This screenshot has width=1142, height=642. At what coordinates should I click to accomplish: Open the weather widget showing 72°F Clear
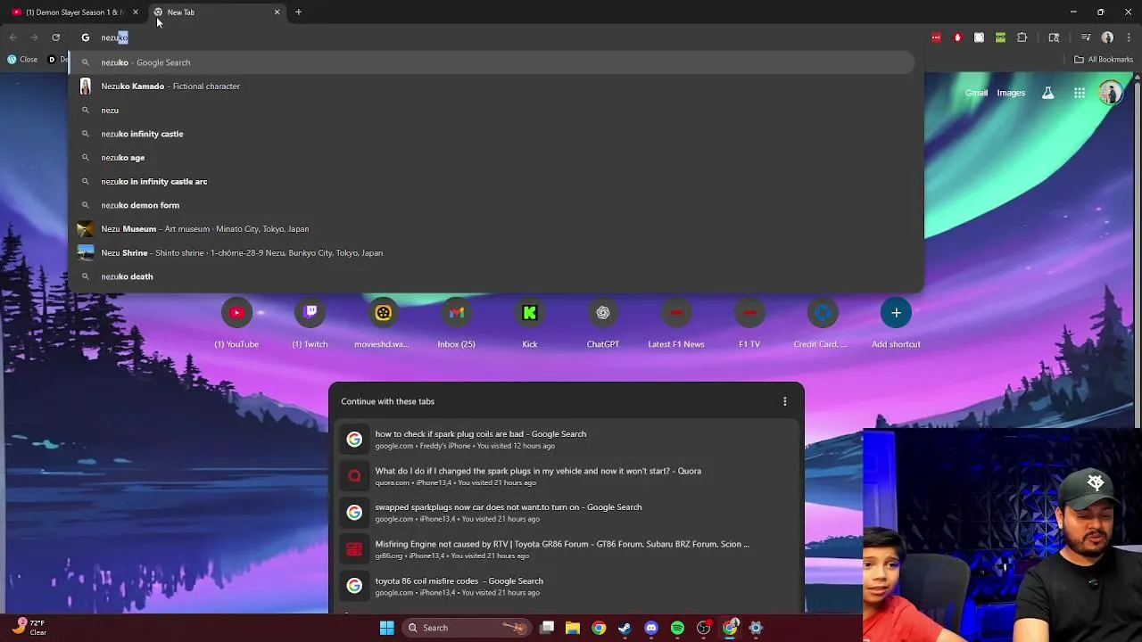29,628
